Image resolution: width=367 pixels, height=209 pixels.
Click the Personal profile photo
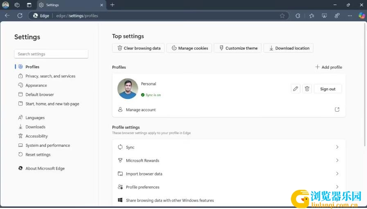click(128, 89)
